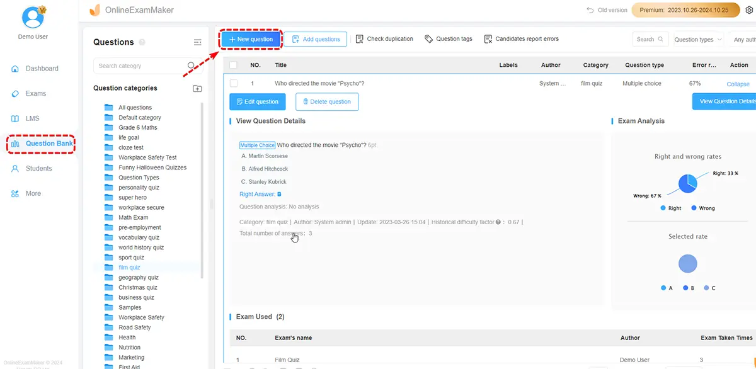Open Candidates report errors
This screenshot has height=369, width=756.
coord(521,39)
